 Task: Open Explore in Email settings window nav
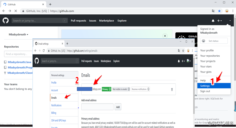(x=116, y=61)
